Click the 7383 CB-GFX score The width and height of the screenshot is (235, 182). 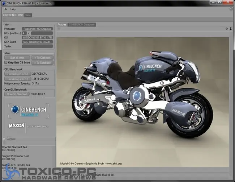(x=38, y=94)
